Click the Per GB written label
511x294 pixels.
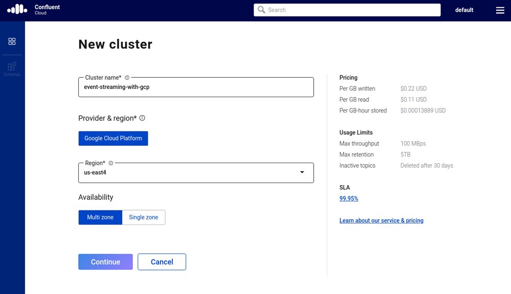pos(357,88)
